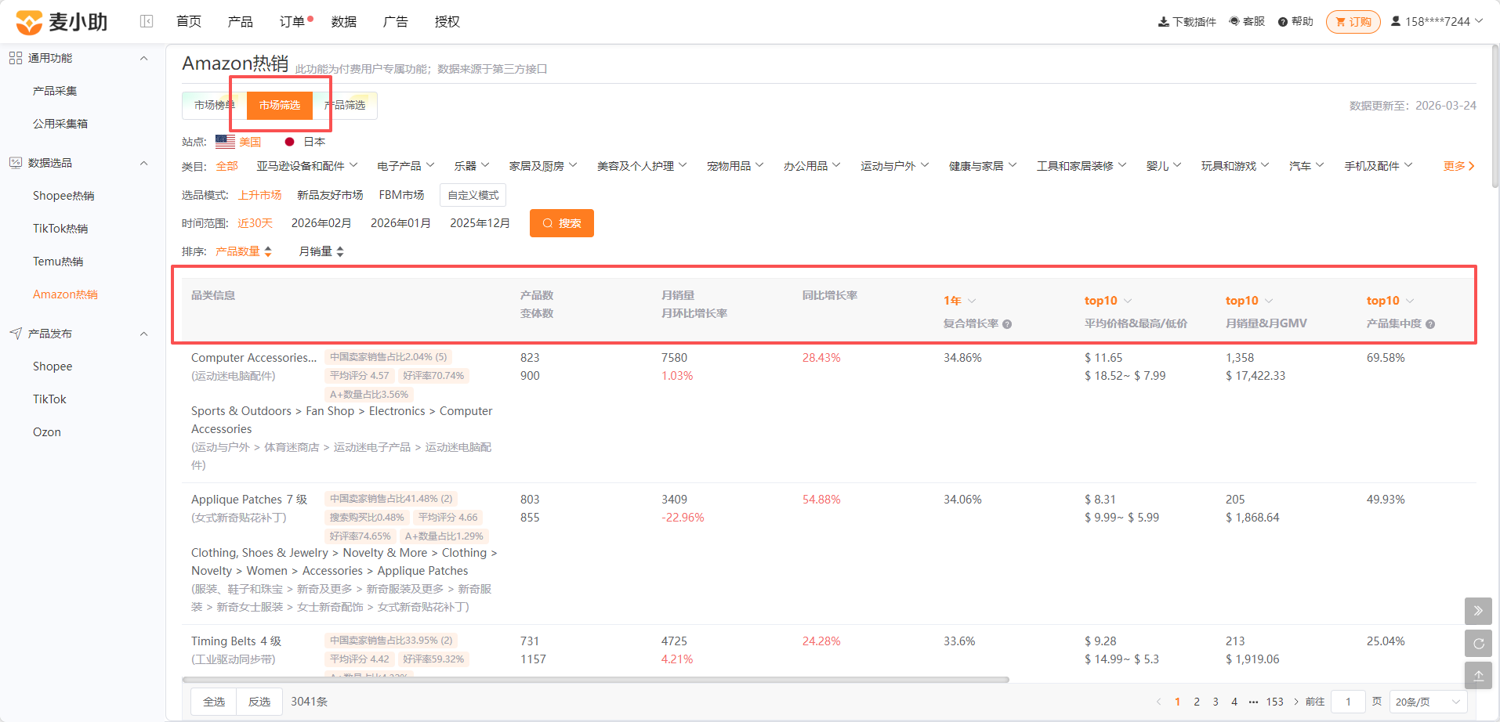1500x722 pixels.
Task: Click the 全选 button
Action: tap(214, 702)
